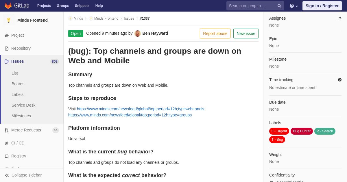Open the Service Desk sidebar item
The width and height of the screenshot is (347, 182).
click(x=23, y=105)
